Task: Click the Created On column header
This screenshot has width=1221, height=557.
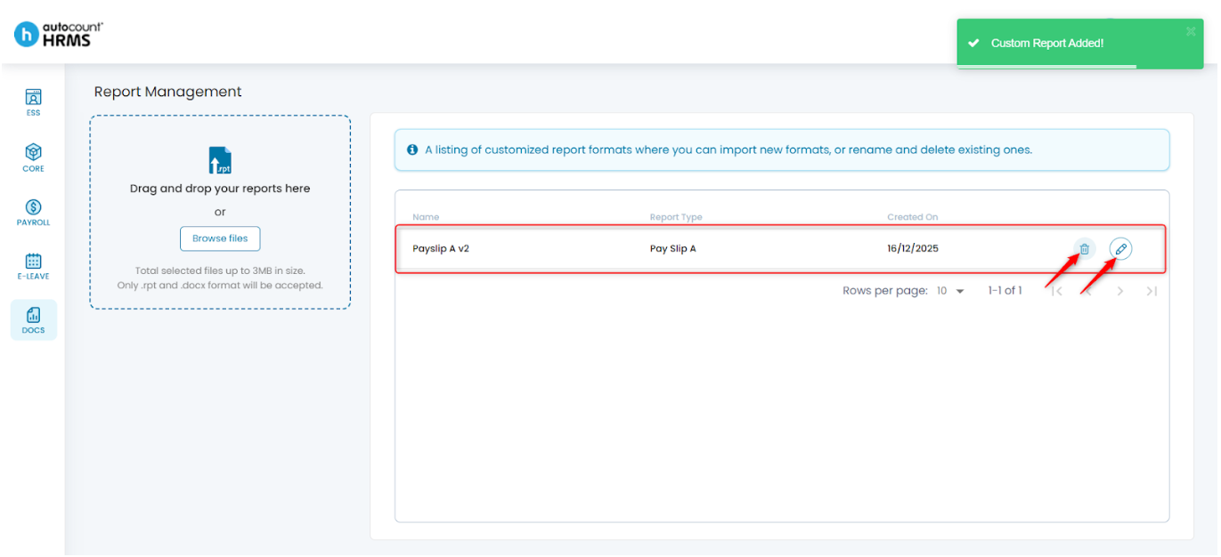Action: (913, 217)
